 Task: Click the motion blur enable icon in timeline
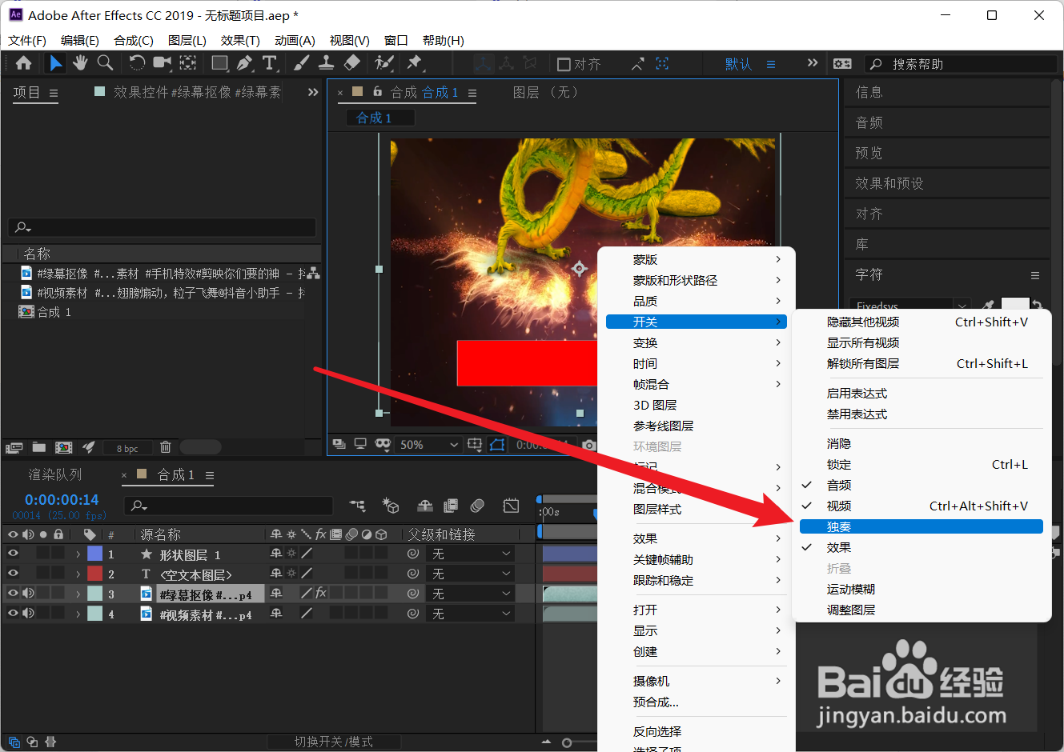477,506
